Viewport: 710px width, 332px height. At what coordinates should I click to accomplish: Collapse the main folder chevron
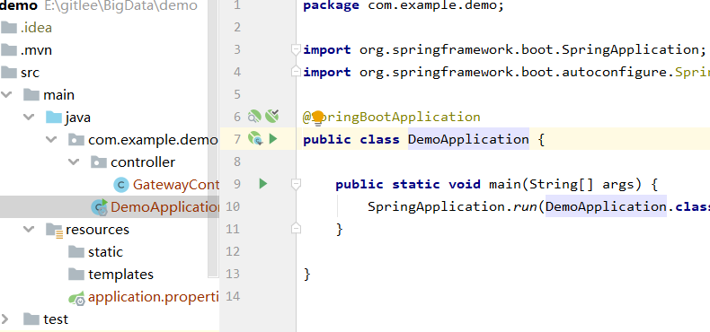click(6, 94)
